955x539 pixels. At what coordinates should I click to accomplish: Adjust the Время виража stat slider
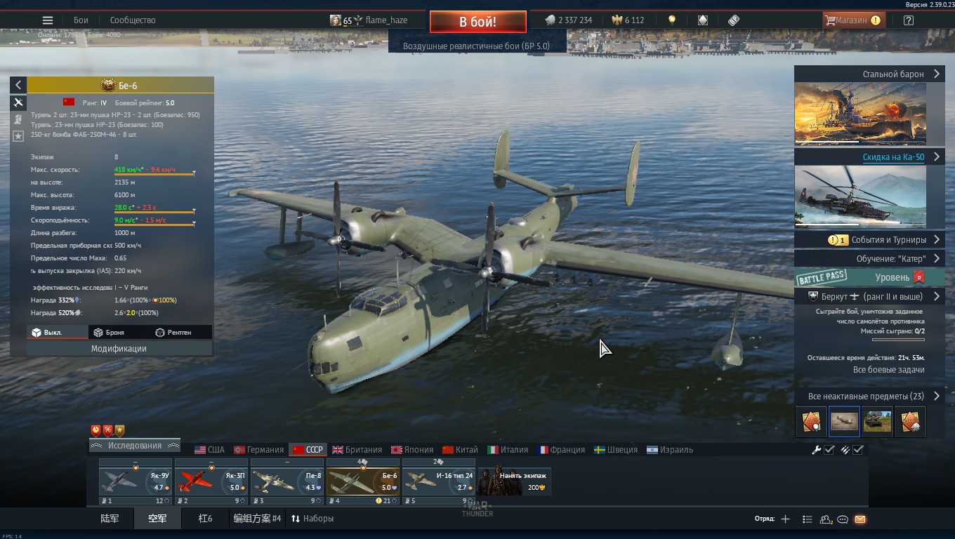154,212
